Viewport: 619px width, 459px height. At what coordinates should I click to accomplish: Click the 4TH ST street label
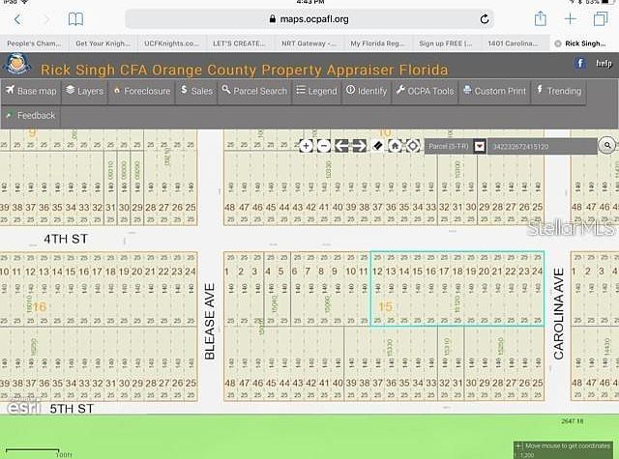pos(66,239)
